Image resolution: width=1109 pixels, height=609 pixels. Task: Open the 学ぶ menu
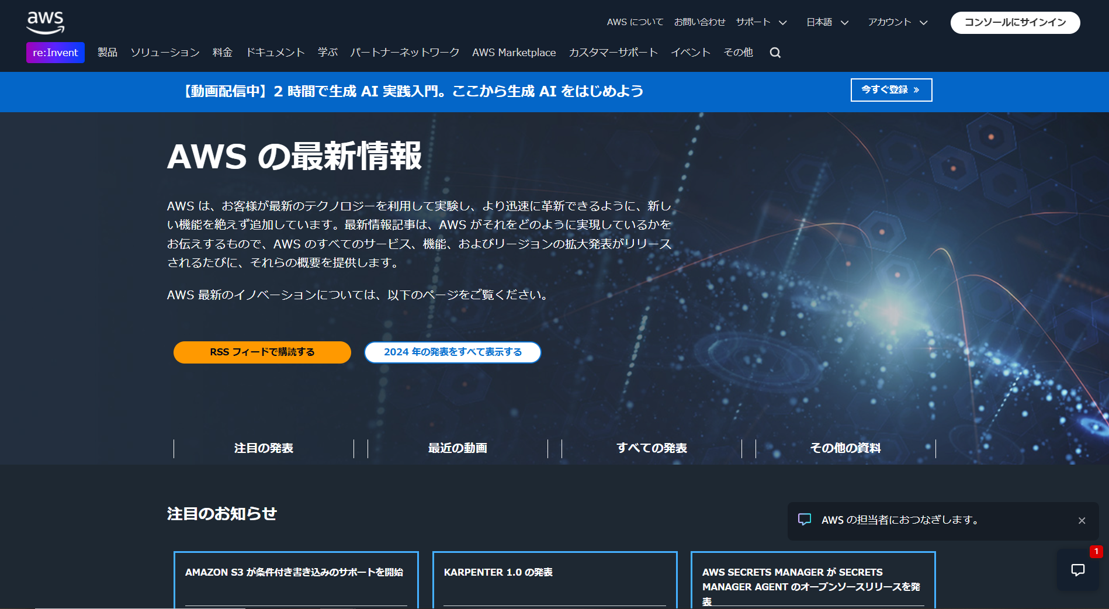328,53
